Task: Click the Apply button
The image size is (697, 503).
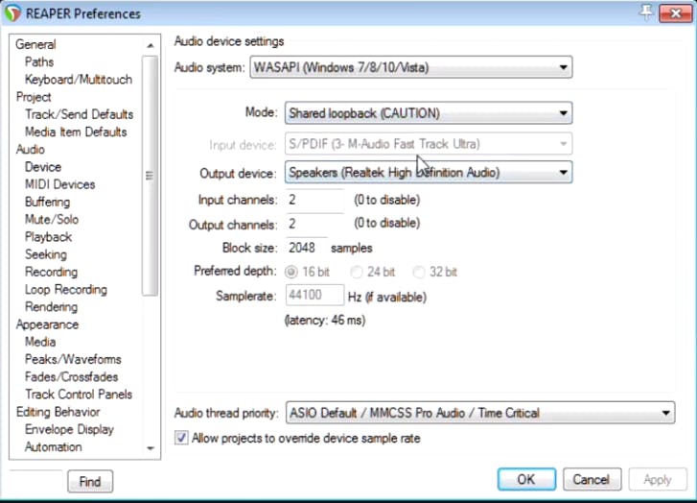Action: [657, 479]
